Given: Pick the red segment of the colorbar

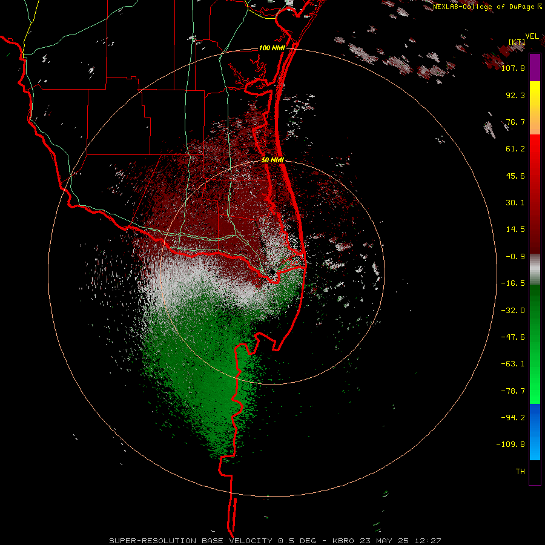Looking at the screenshot, I should click(x=535, y=194).
